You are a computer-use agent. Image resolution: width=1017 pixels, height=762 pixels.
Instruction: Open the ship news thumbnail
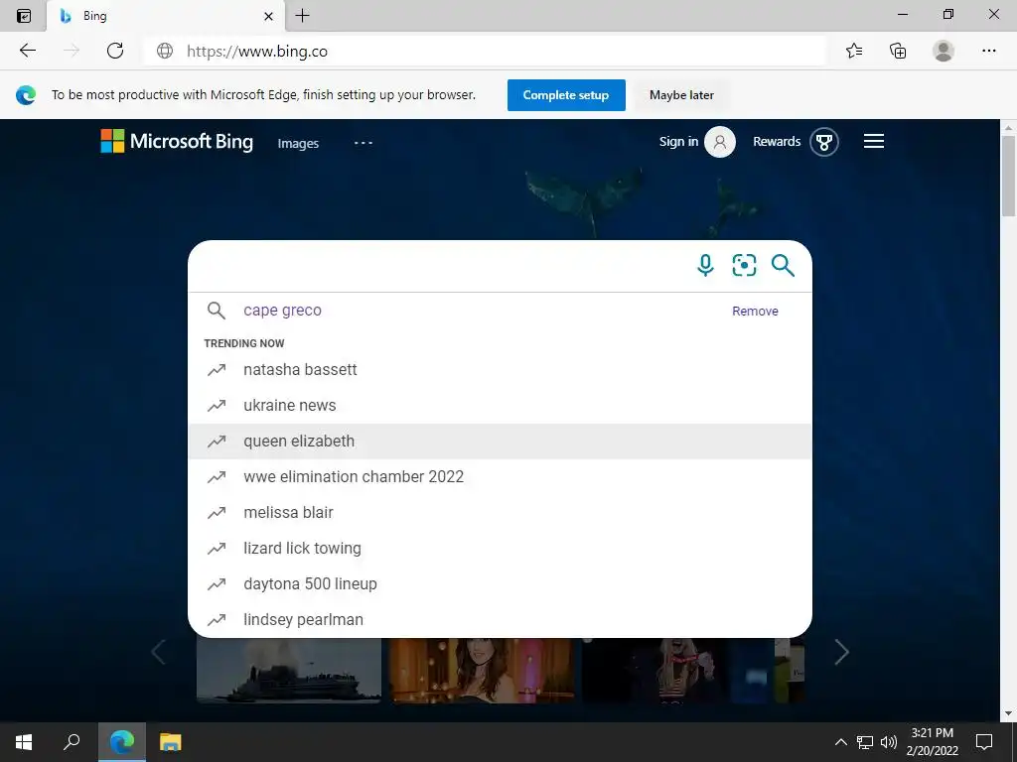point(289,670)
